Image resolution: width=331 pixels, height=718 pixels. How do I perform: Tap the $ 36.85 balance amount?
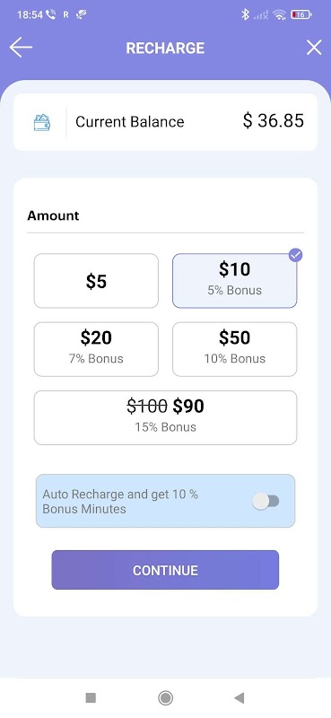pos(274,121)
